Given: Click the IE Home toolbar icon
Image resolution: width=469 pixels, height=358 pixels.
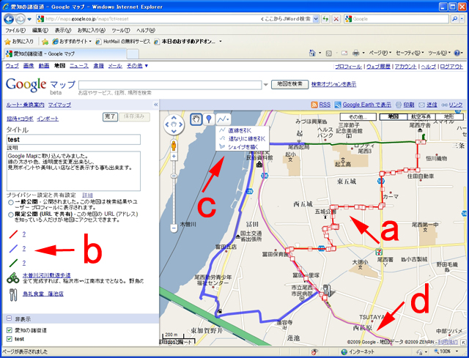Looking at the screenshot, I should [x=313, y=53].
